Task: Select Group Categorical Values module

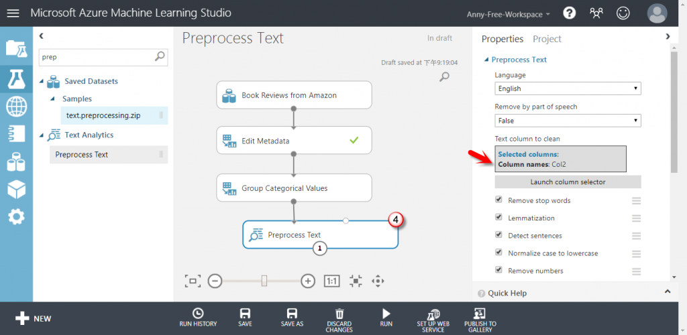Action: [294, 188]
